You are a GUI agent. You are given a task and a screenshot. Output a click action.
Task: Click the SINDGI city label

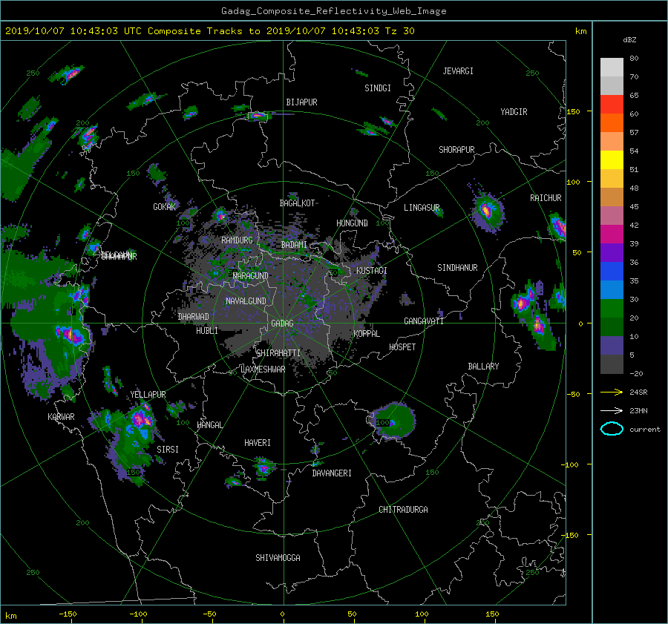[x=378, y=88]
